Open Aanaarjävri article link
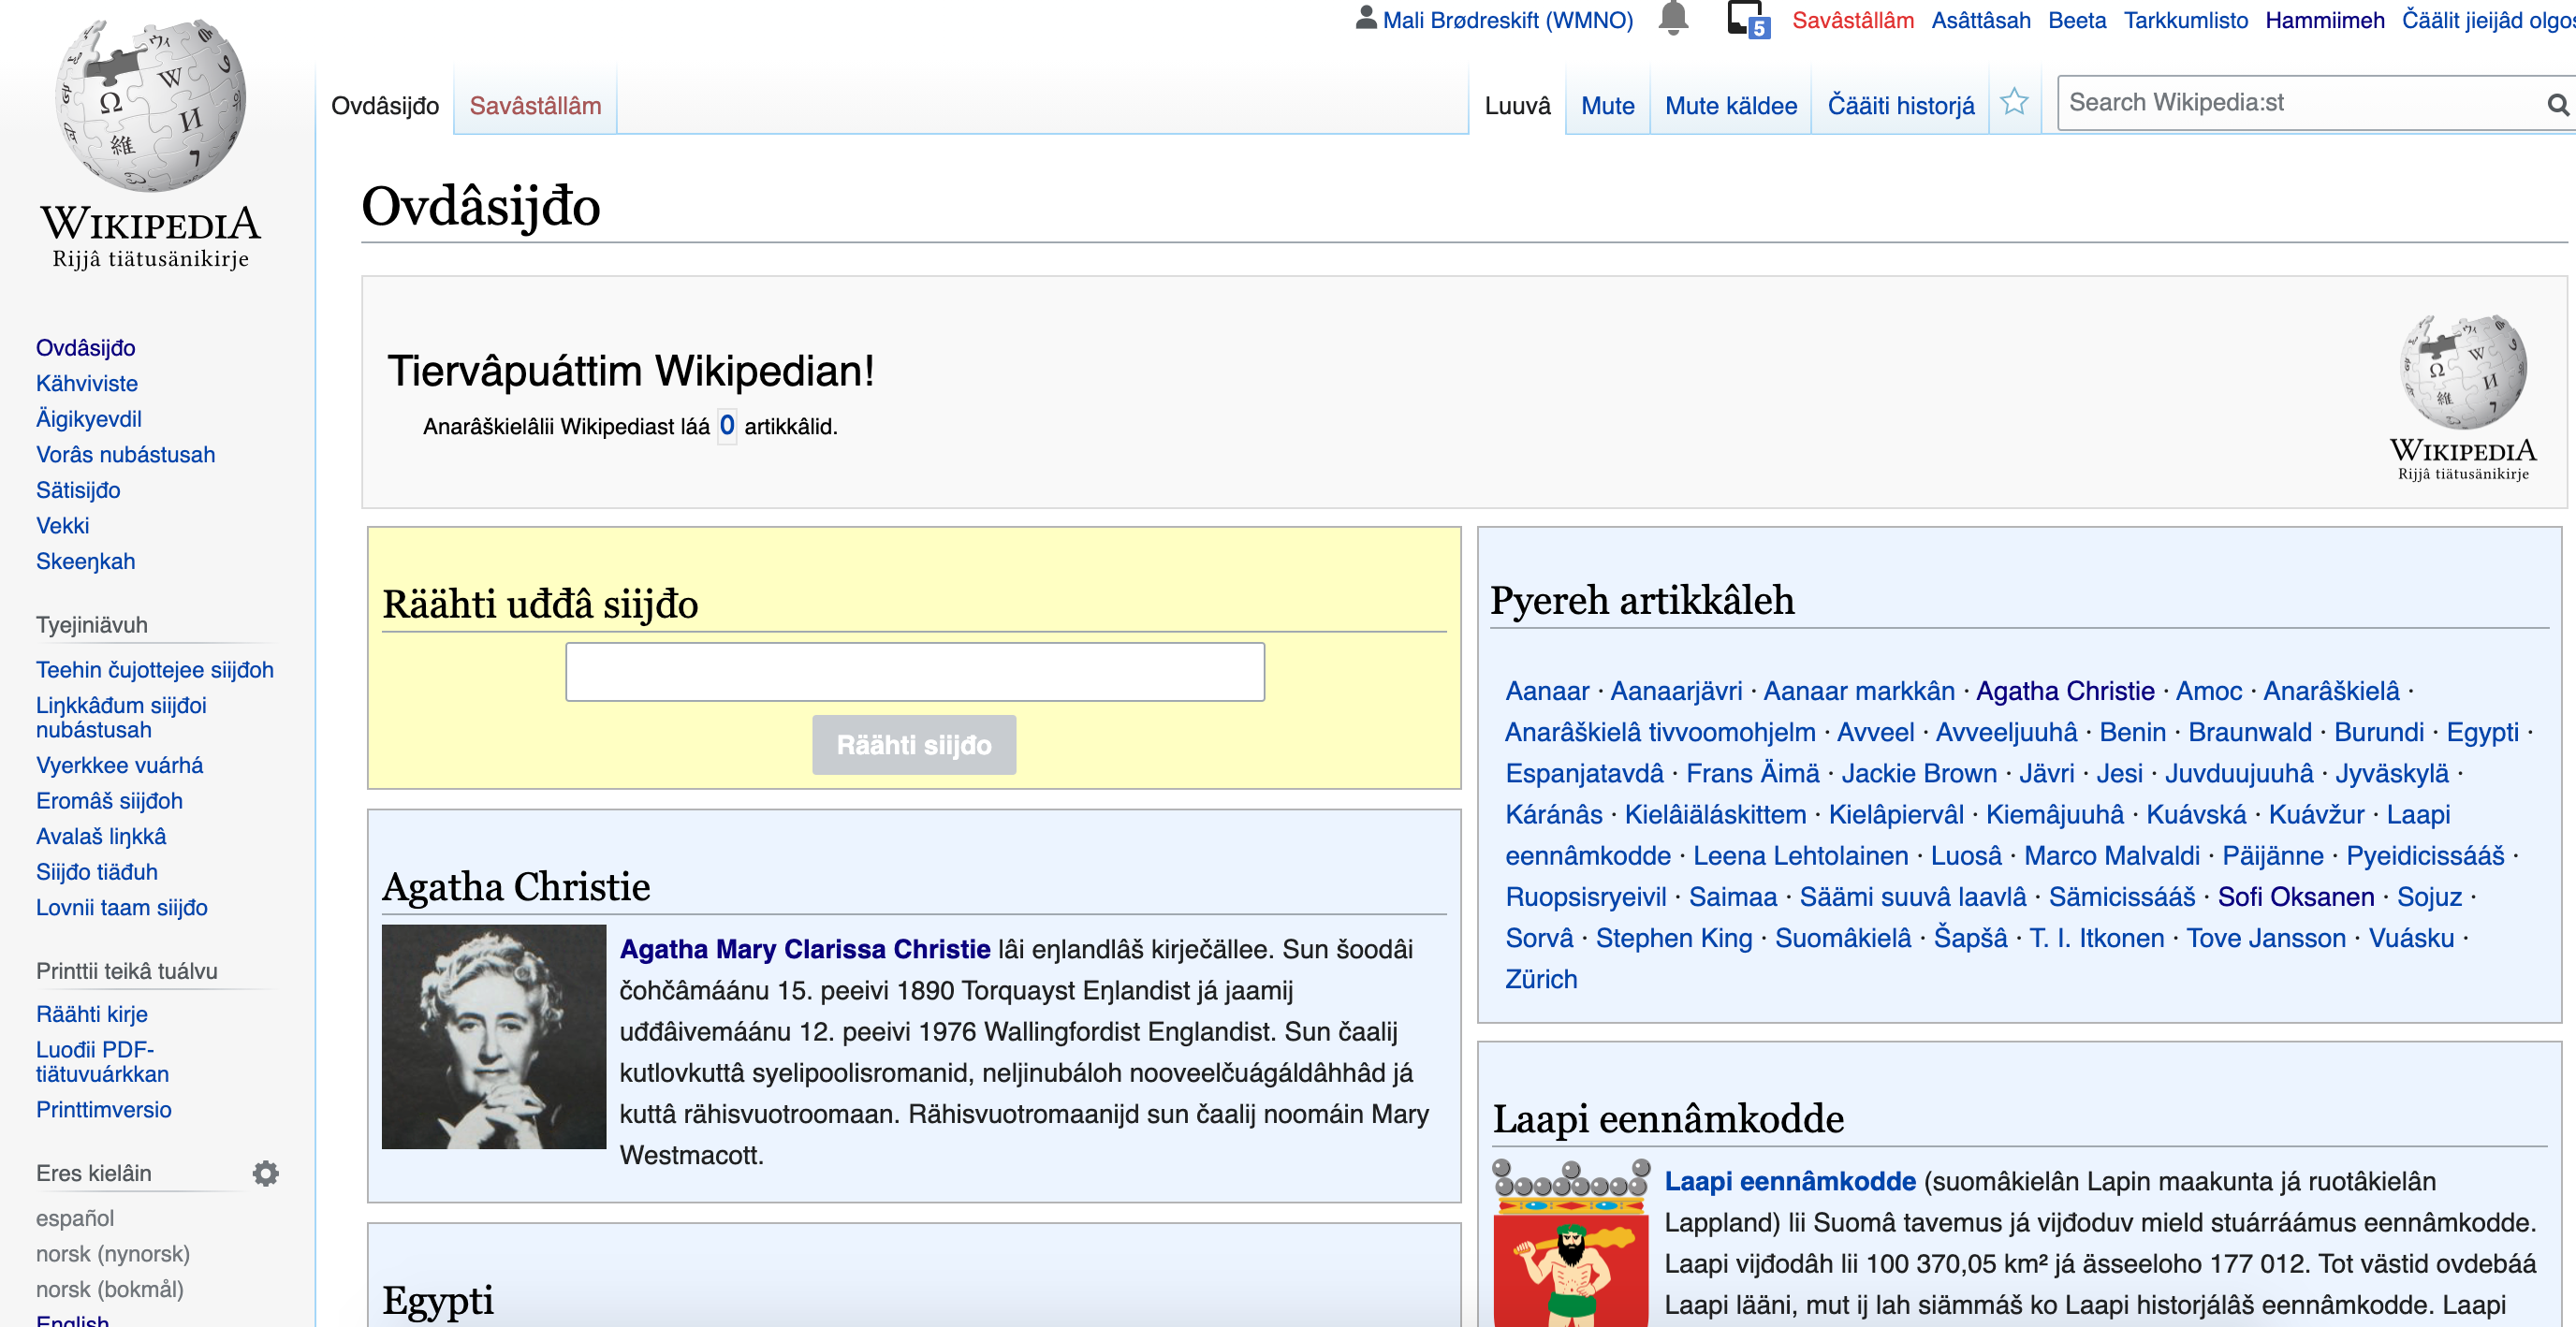This screenshot has height=1327, width=2576. point(1676,692)
